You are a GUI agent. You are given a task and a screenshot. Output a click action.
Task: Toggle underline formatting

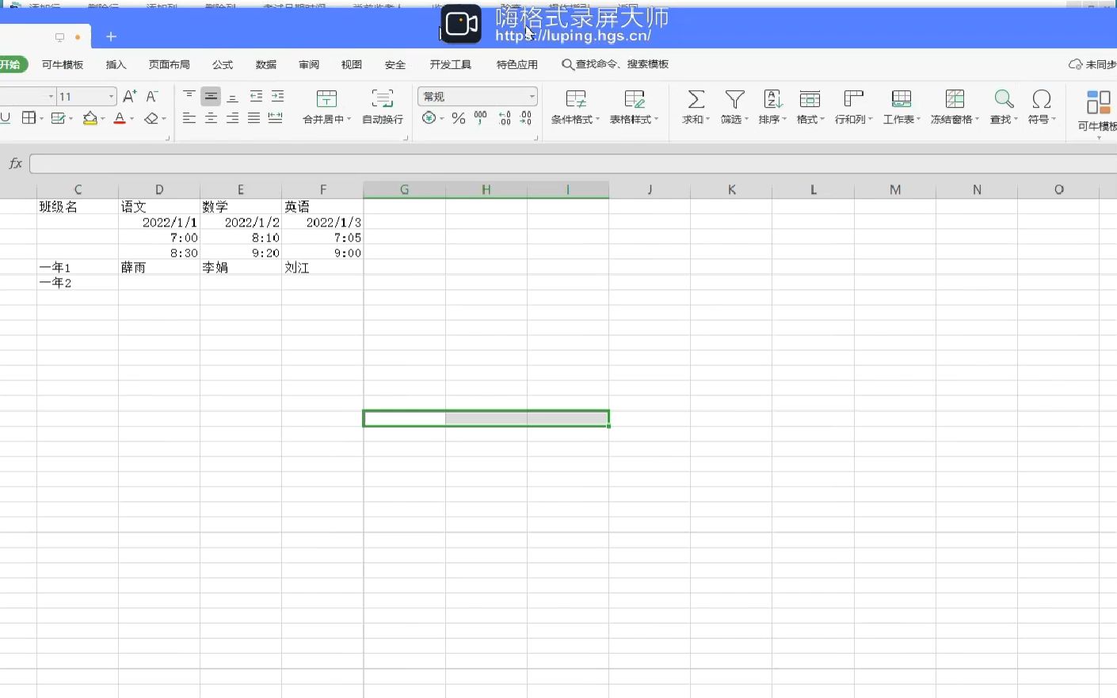6,118
